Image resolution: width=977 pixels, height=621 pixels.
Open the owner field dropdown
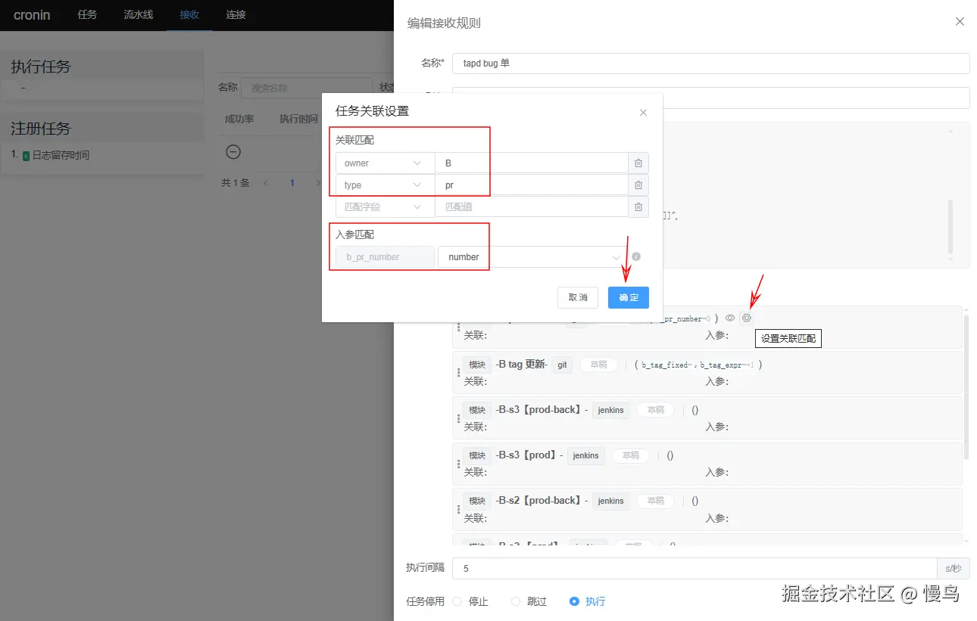point(385,163)
